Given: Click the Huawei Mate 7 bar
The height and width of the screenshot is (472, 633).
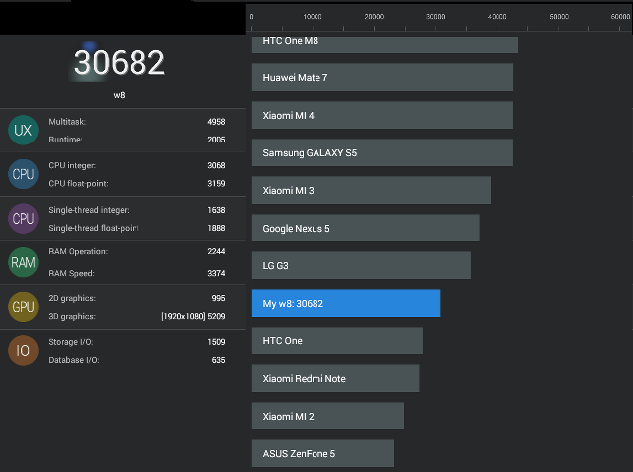Looking at the screenshot, I should (383, 77).
